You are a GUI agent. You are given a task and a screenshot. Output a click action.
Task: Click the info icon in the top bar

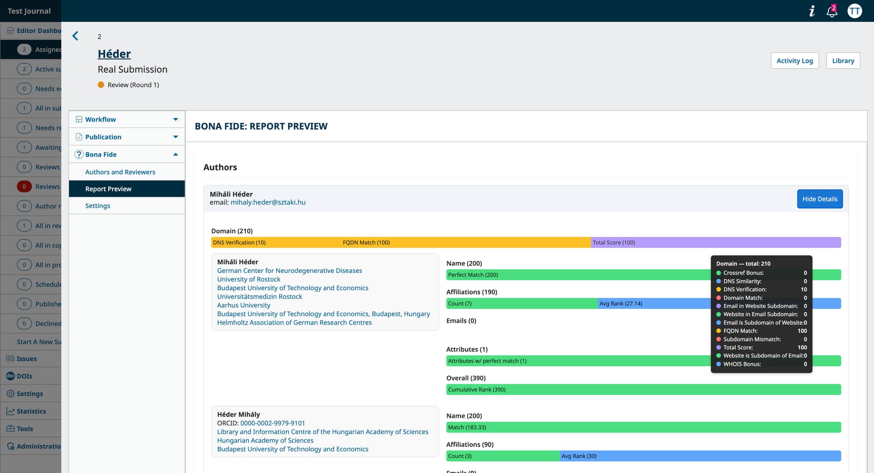pos(812,11)
